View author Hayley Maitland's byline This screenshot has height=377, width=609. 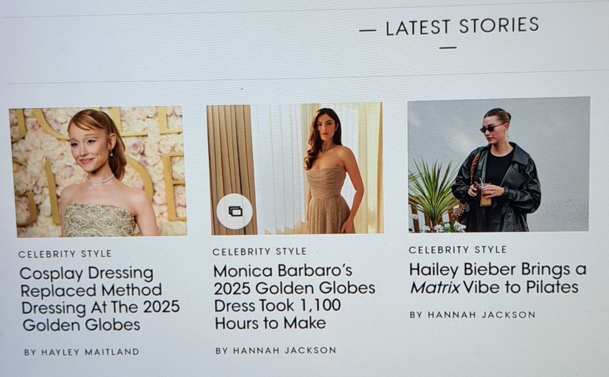click(x=81, y=352)
